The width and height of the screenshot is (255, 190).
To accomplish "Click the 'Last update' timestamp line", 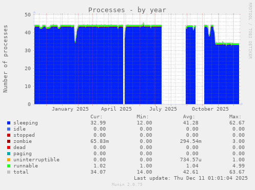I will coord(191,178).
